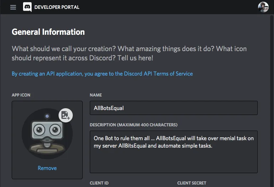Click the AllBotsEqual name field
Image resolution: width=274 pixels, height=187 pixels.
[x=174, y=108]
